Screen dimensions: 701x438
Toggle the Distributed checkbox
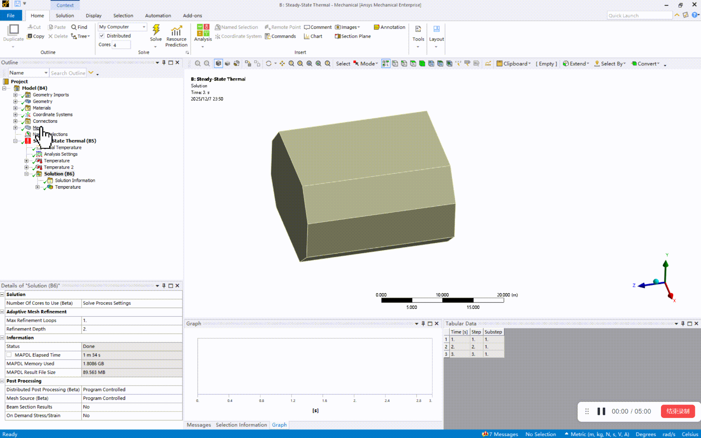(x=102, y=36)
